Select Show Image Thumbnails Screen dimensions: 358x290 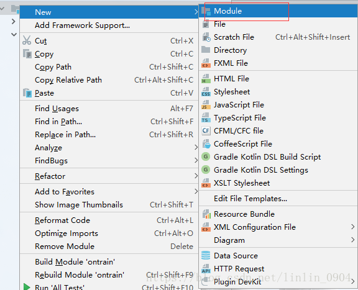109,205
